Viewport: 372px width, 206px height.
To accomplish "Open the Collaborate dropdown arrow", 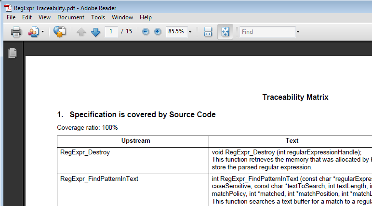I will point(43,32).
